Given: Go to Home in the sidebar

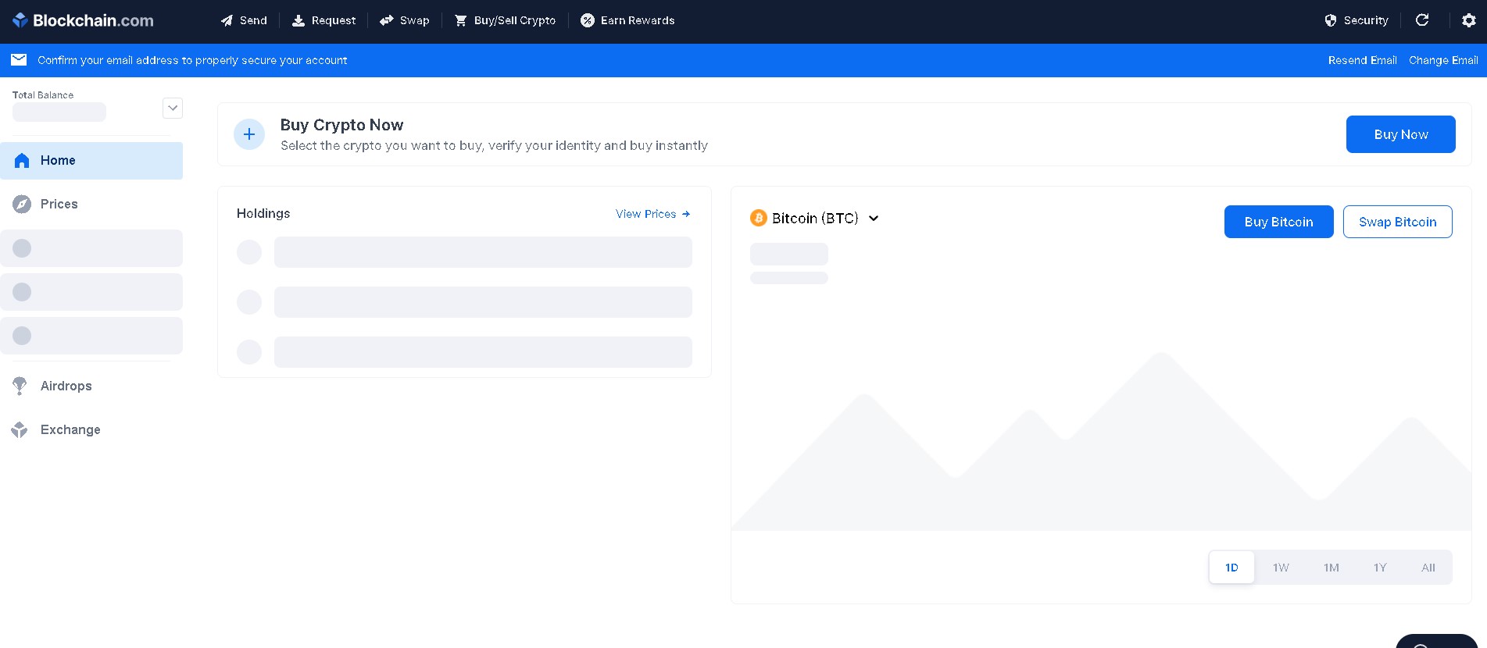Looking at the screenshot, I should click(91, 161).
